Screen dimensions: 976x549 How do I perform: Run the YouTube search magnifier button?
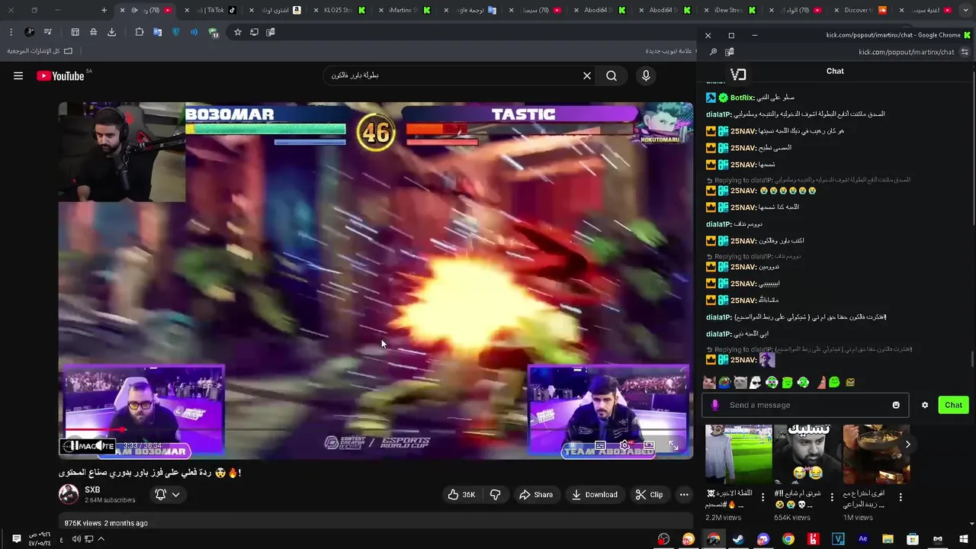(612, 75)
